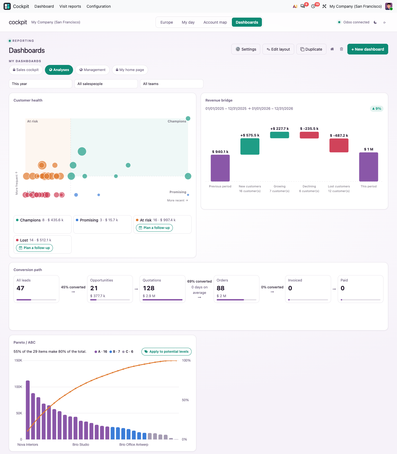This screenshot has width=397, height=454.
Task: Open the messages icon with badge 6
Action: [x=303, y=6]
